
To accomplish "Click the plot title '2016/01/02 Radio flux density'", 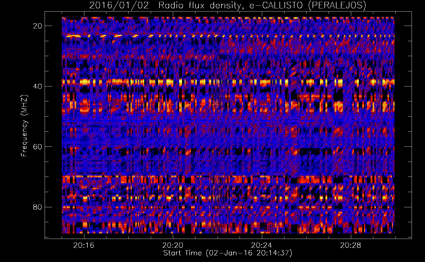I will 228,5.
